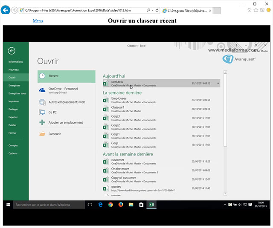Open Autres emplacements web

pyautogui.click(x=67, y=102)
